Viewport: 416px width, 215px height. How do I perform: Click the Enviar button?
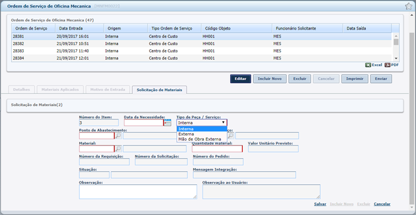(x=381, y=78)
